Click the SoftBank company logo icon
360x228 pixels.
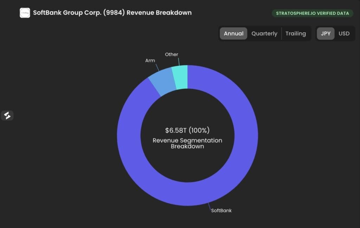25,13
